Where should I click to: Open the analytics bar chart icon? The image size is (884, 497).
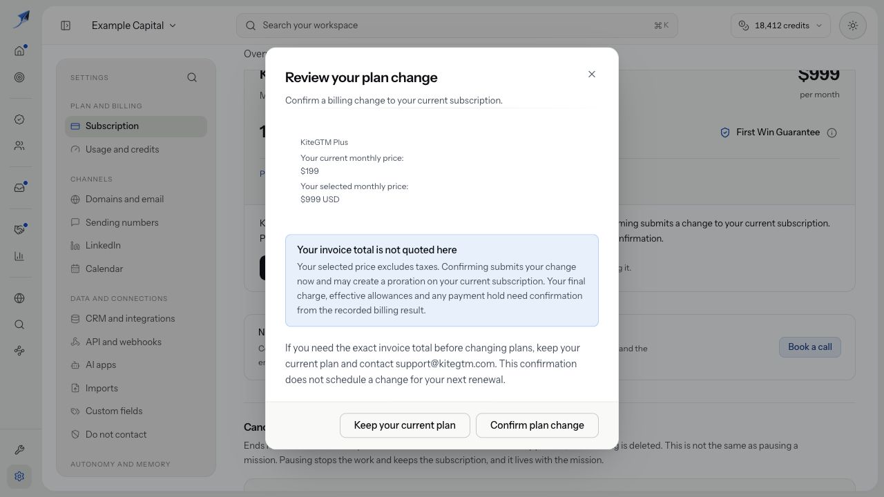coord(19,256)
